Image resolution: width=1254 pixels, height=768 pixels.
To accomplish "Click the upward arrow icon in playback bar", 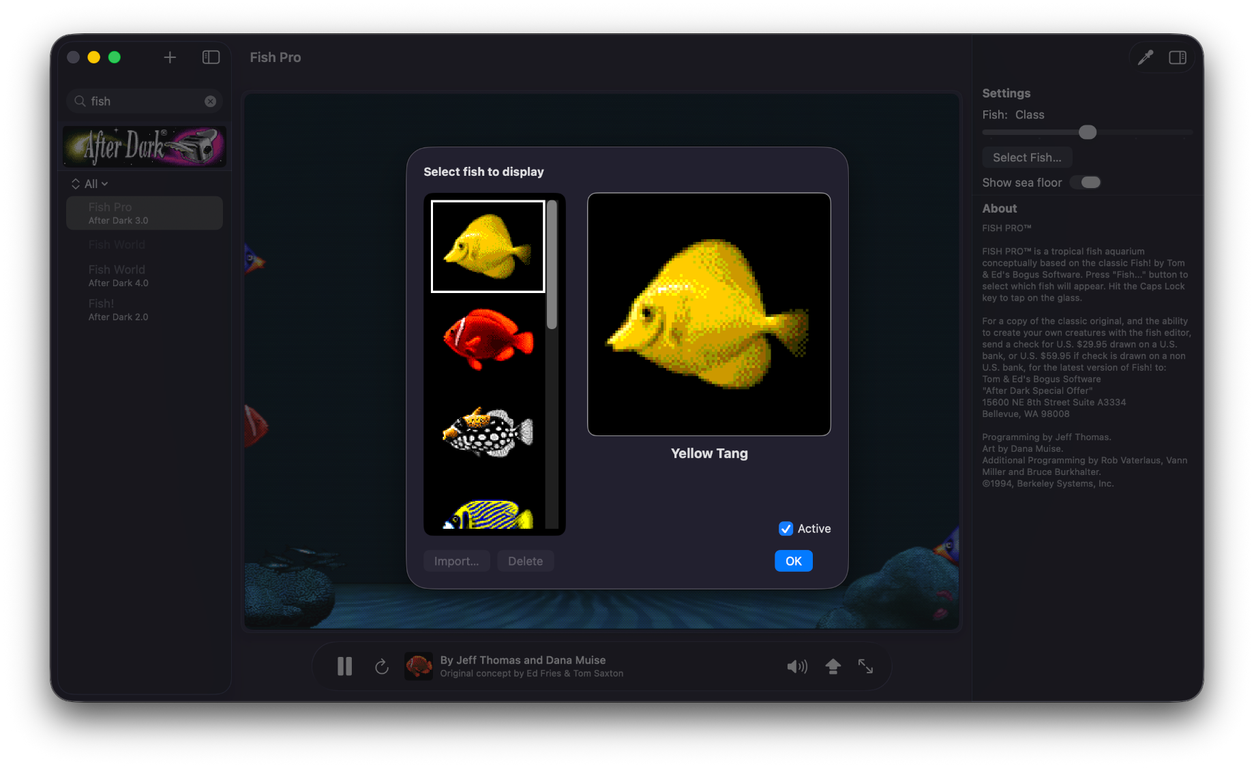I will (x=833, y=666).
